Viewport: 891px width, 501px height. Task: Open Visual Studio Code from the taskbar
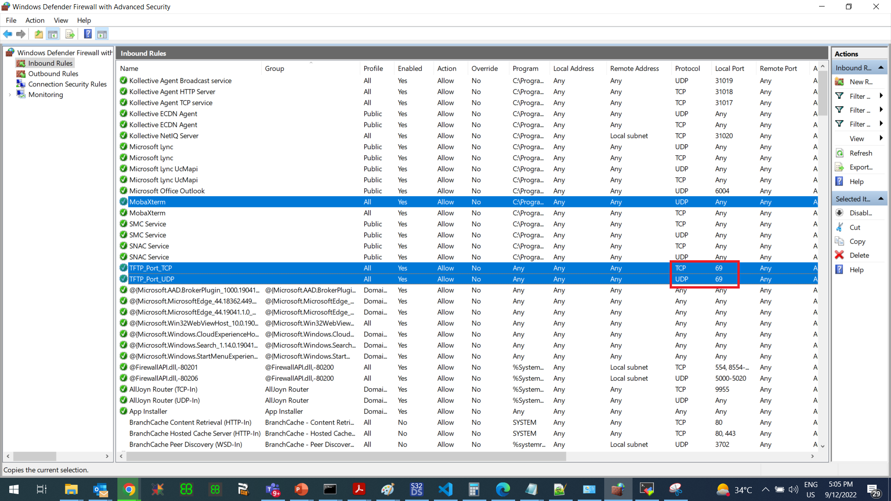point(445,489)
